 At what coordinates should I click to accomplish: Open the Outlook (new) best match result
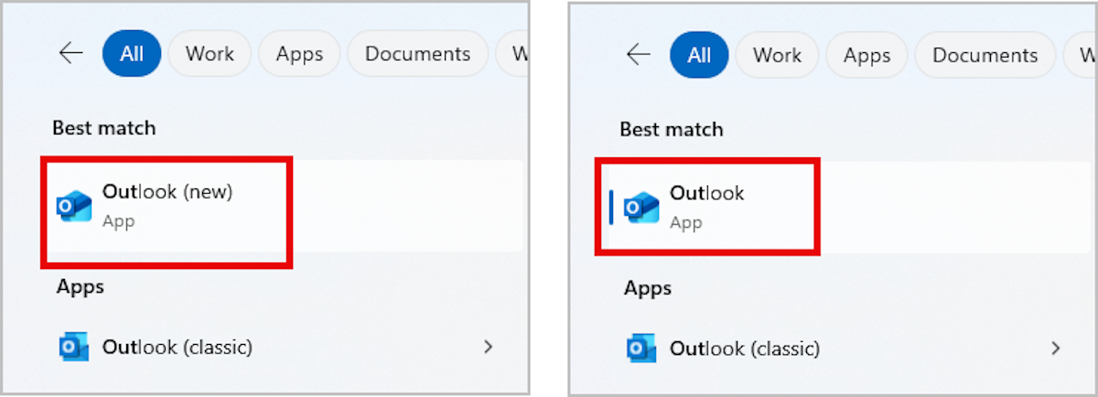click(168, 207)
